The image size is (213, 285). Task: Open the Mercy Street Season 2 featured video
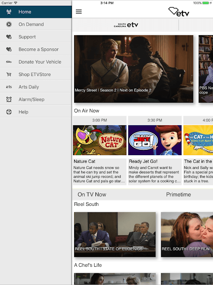(134, 69)
